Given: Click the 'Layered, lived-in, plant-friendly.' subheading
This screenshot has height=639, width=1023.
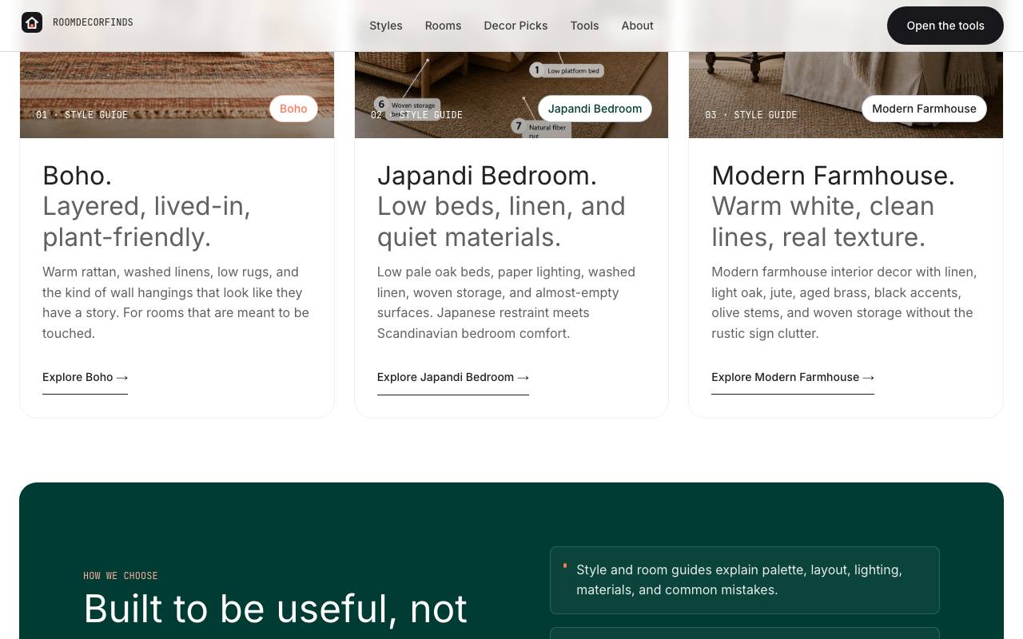Looking at the screenshot, I should coord(146,221).
